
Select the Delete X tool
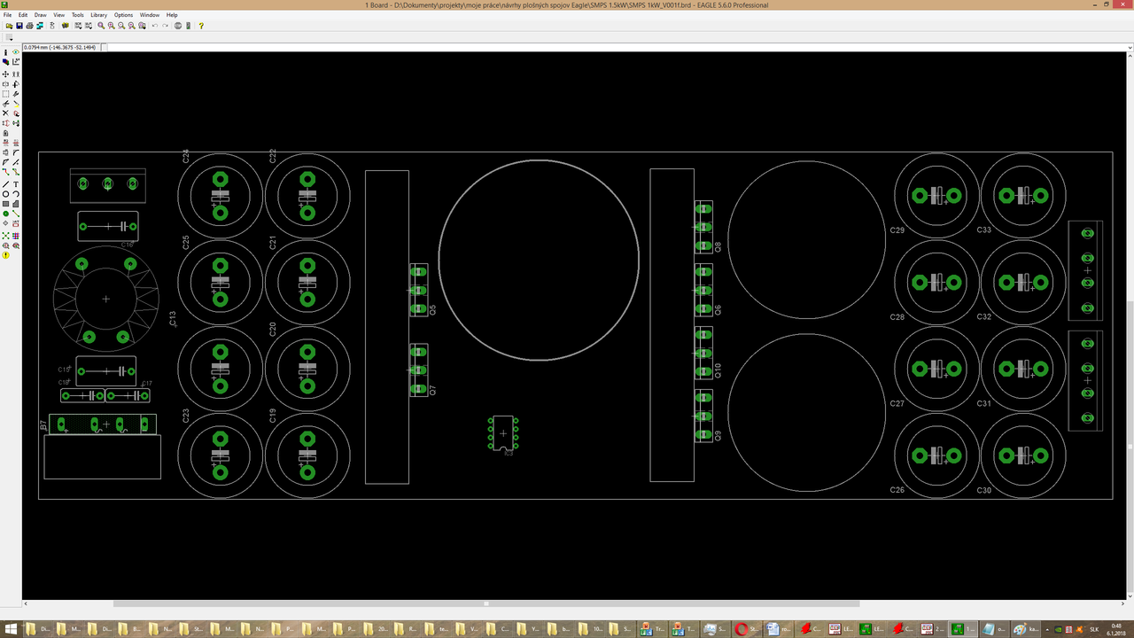[6, 113]
